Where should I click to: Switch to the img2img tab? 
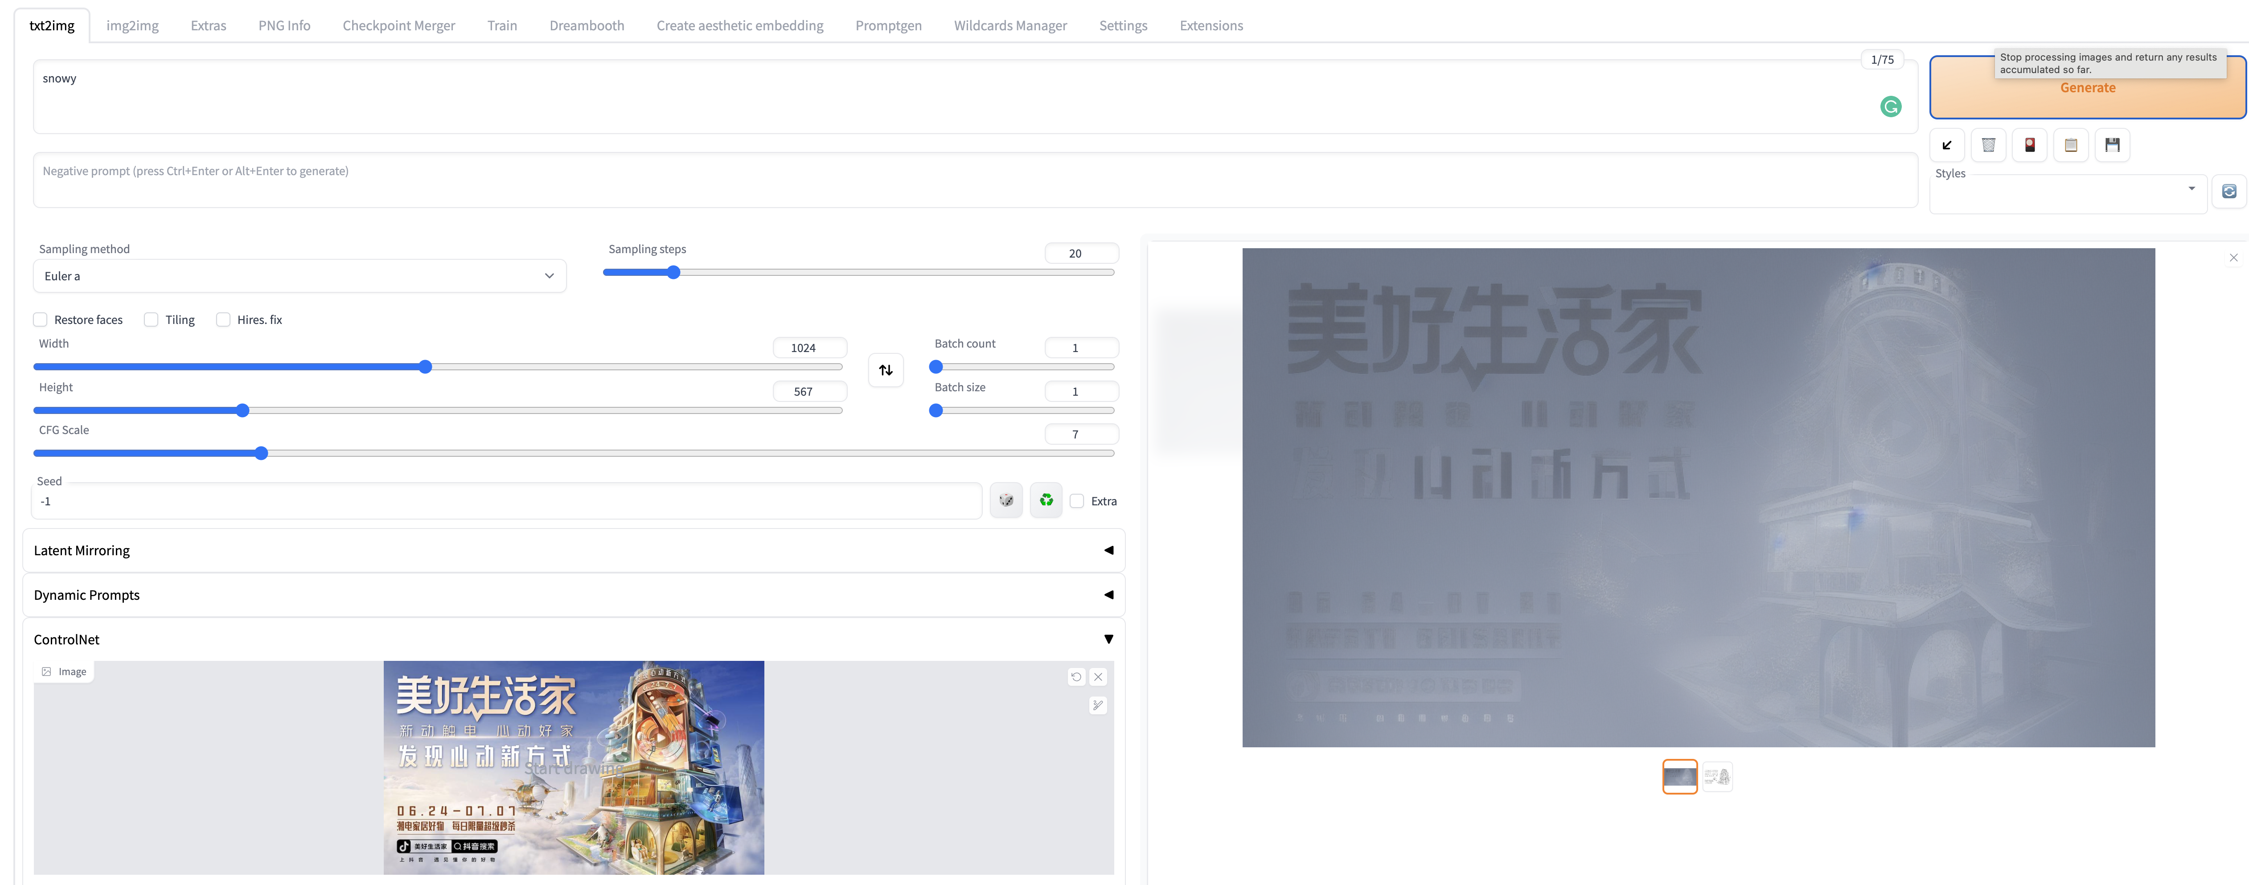point(133,25)
